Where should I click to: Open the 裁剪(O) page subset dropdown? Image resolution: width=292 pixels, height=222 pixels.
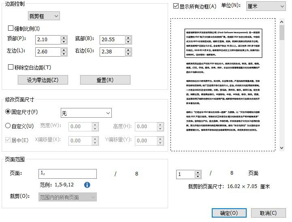click(67, 197)
